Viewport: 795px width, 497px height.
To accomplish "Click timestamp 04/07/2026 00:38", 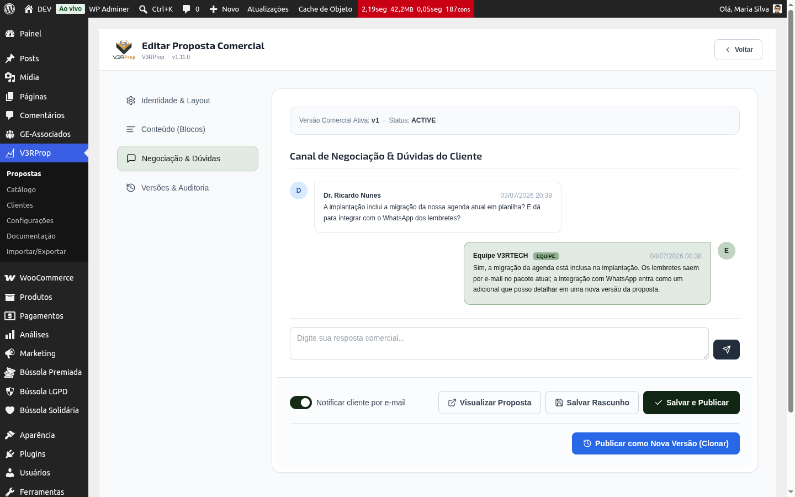I will pos(676,256).
